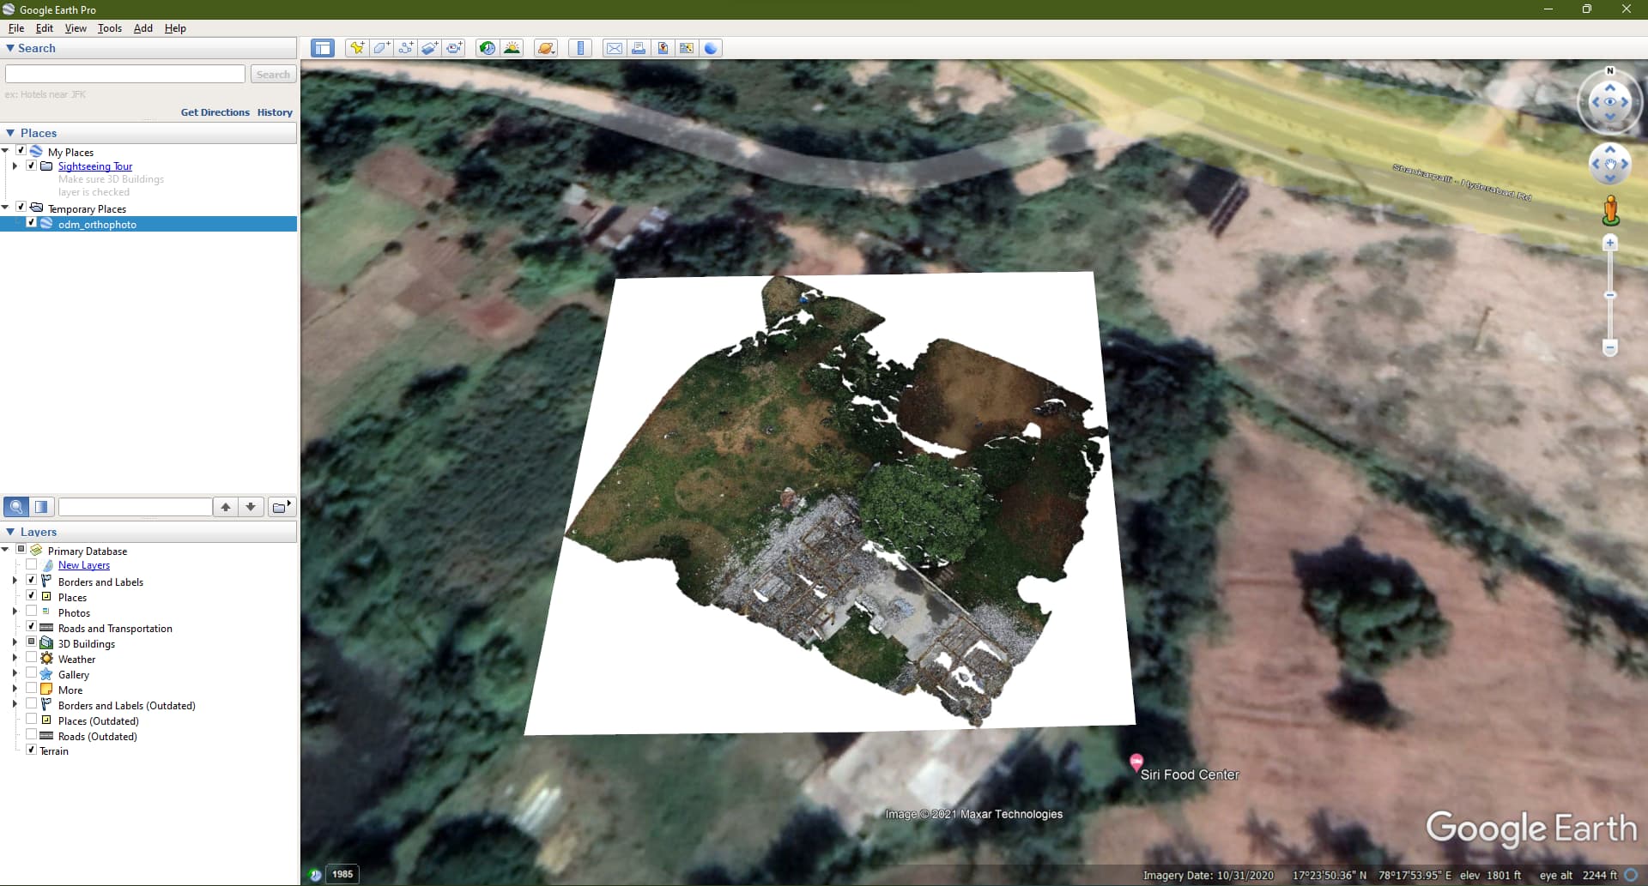Click the Get Directions link
The image size is (1648, 886).
click(215, 112)
